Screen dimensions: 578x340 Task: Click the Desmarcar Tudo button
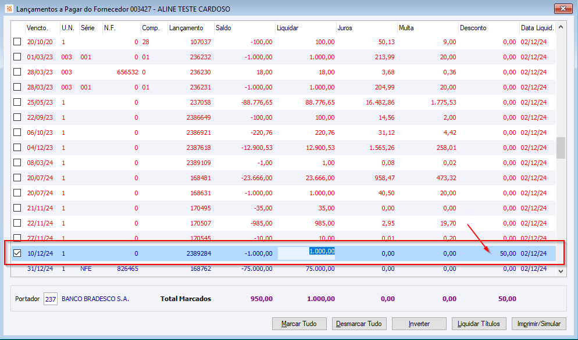point(359,324)
